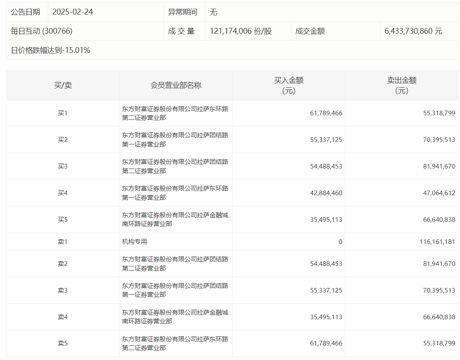Click the 6,433,730,860 元 turnover amount
The image size is (460, 360).
(x=413, y=31)
